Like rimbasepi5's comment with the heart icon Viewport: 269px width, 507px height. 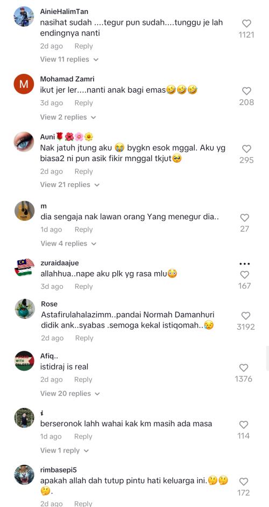pyautogui.click(x=244, y=482)
